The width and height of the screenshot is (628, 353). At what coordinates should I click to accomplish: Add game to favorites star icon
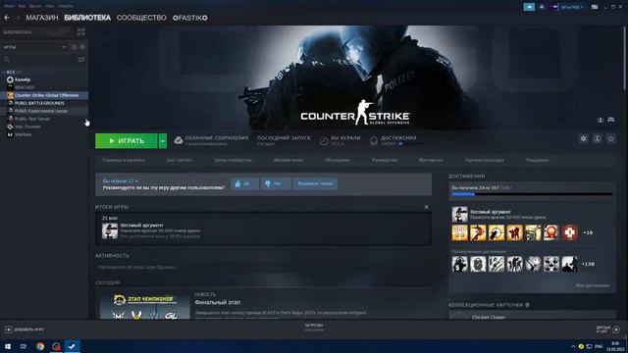click(x=610, y=138)
